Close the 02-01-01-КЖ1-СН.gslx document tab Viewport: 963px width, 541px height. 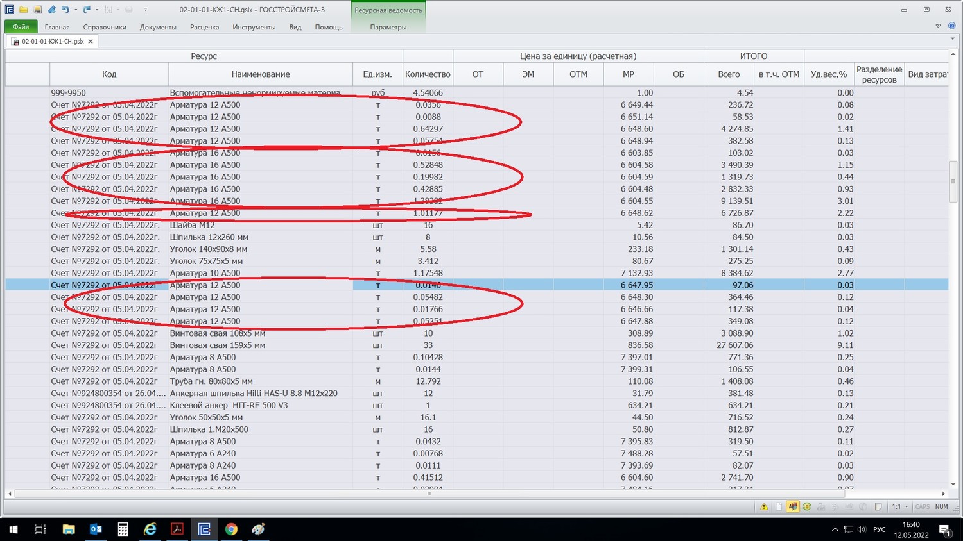click(x=91, y=41)
